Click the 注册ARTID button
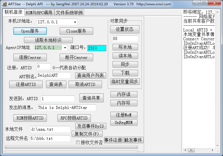This screenshot has width=223, height=156. click(26, 84)
